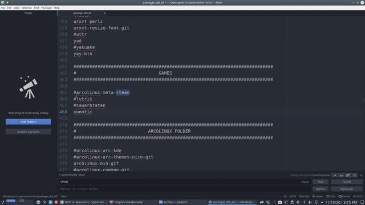Click the Replace All button
The width and height of the screenshot is (365, 205).
346,189
